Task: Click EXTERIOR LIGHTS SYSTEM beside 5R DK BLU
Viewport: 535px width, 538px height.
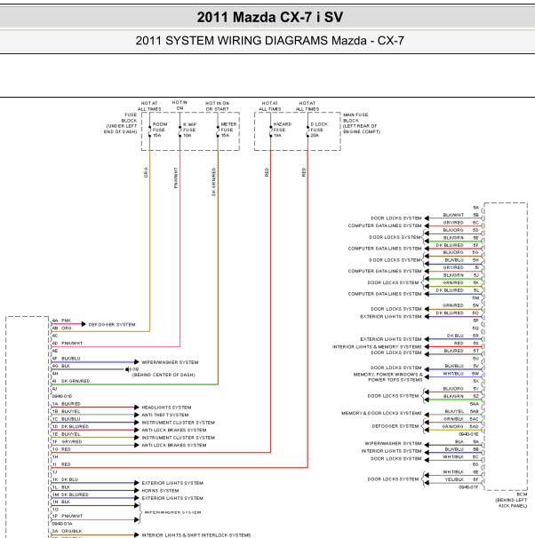Action: tap(391, 339)
